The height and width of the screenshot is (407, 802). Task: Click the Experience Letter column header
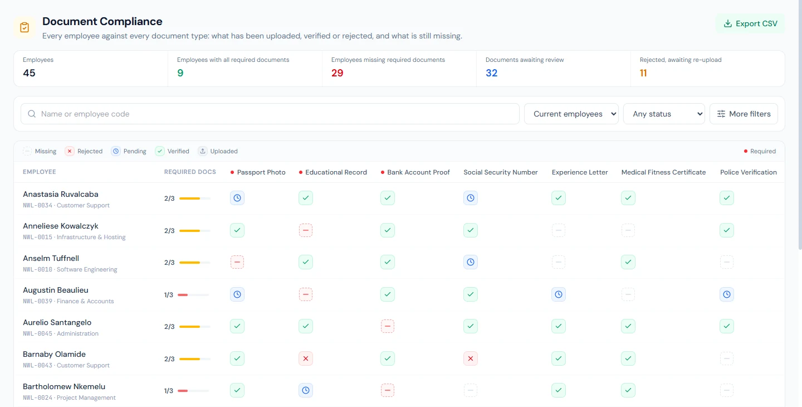point(580,172)
